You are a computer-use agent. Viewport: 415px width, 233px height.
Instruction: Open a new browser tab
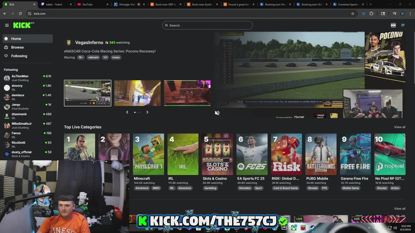(371, 5)
